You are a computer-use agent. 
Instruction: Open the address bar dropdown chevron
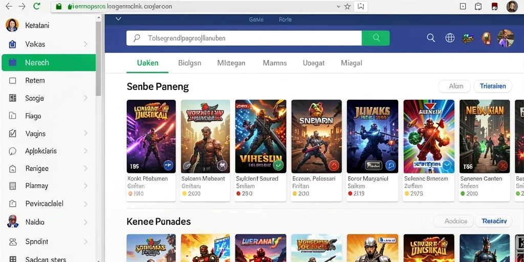[x=339, y=6]
